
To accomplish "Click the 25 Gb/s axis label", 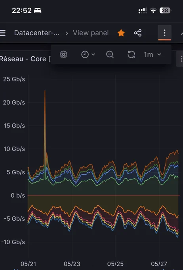I will coord(14,79).
